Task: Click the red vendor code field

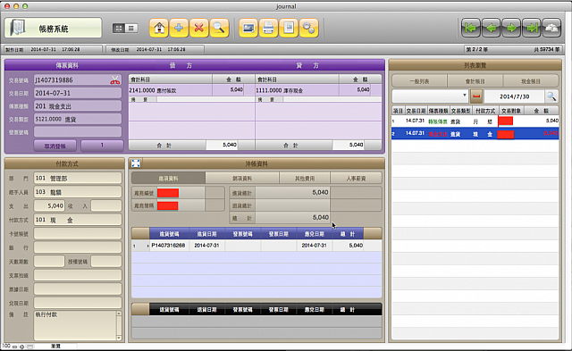Action: [168, 192]
